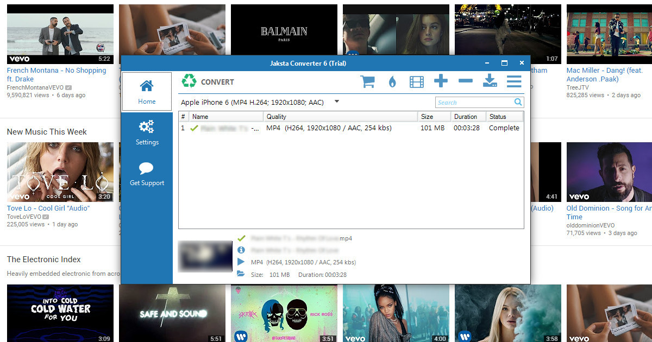This screenshot has width=652, height=342.
Task: Select the green checkmark in row 1
Action: click(194, 128)
